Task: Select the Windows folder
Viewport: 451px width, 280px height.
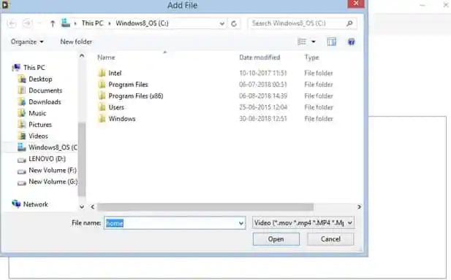Action: point(117,119)
